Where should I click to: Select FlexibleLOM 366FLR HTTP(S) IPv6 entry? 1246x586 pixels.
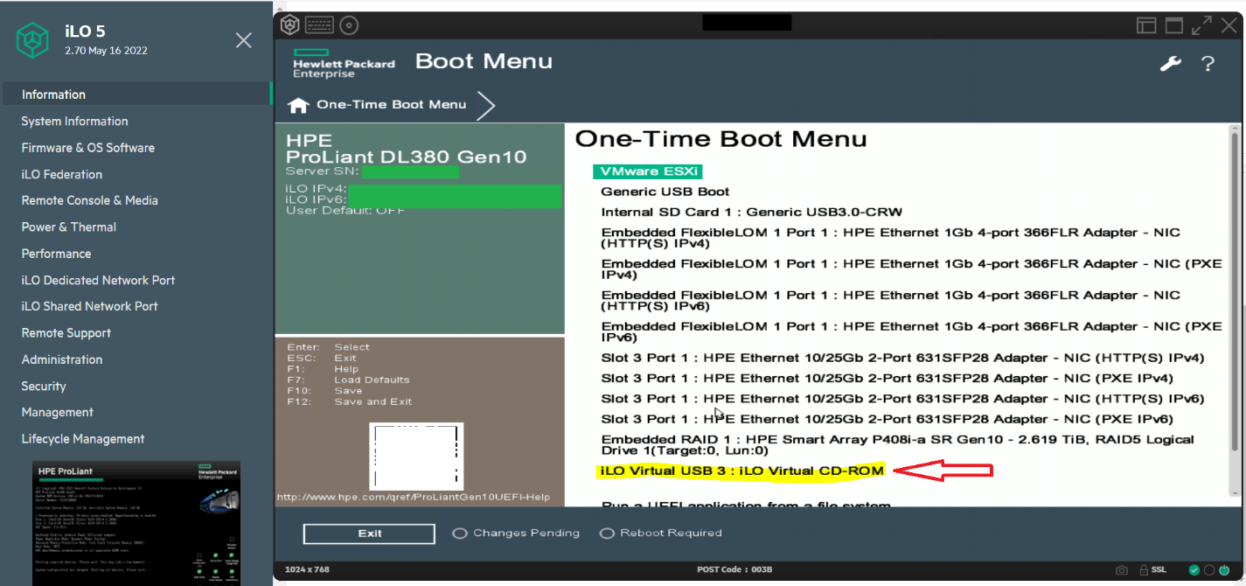click(891, 301)
